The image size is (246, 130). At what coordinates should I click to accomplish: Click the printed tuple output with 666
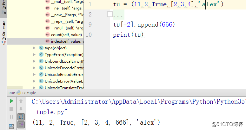pyautogui.click(x=96, y=122)
